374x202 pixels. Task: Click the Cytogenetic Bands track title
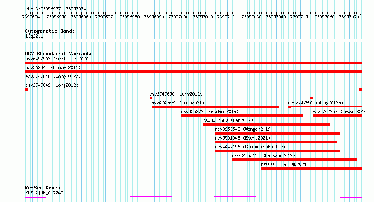pos(50,31)
